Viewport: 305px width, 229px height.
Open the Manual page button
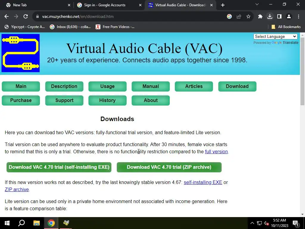pos(150,86)
